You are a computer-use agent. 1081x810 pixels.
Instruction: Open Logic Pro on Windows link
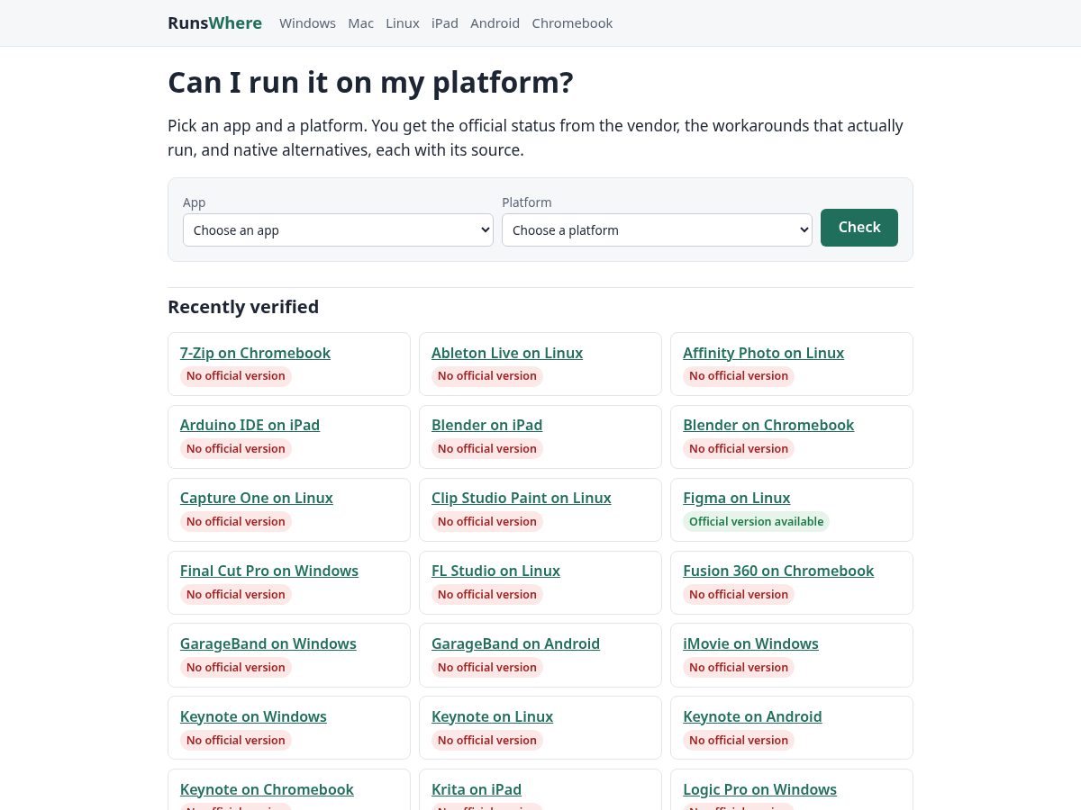point(759,789)
